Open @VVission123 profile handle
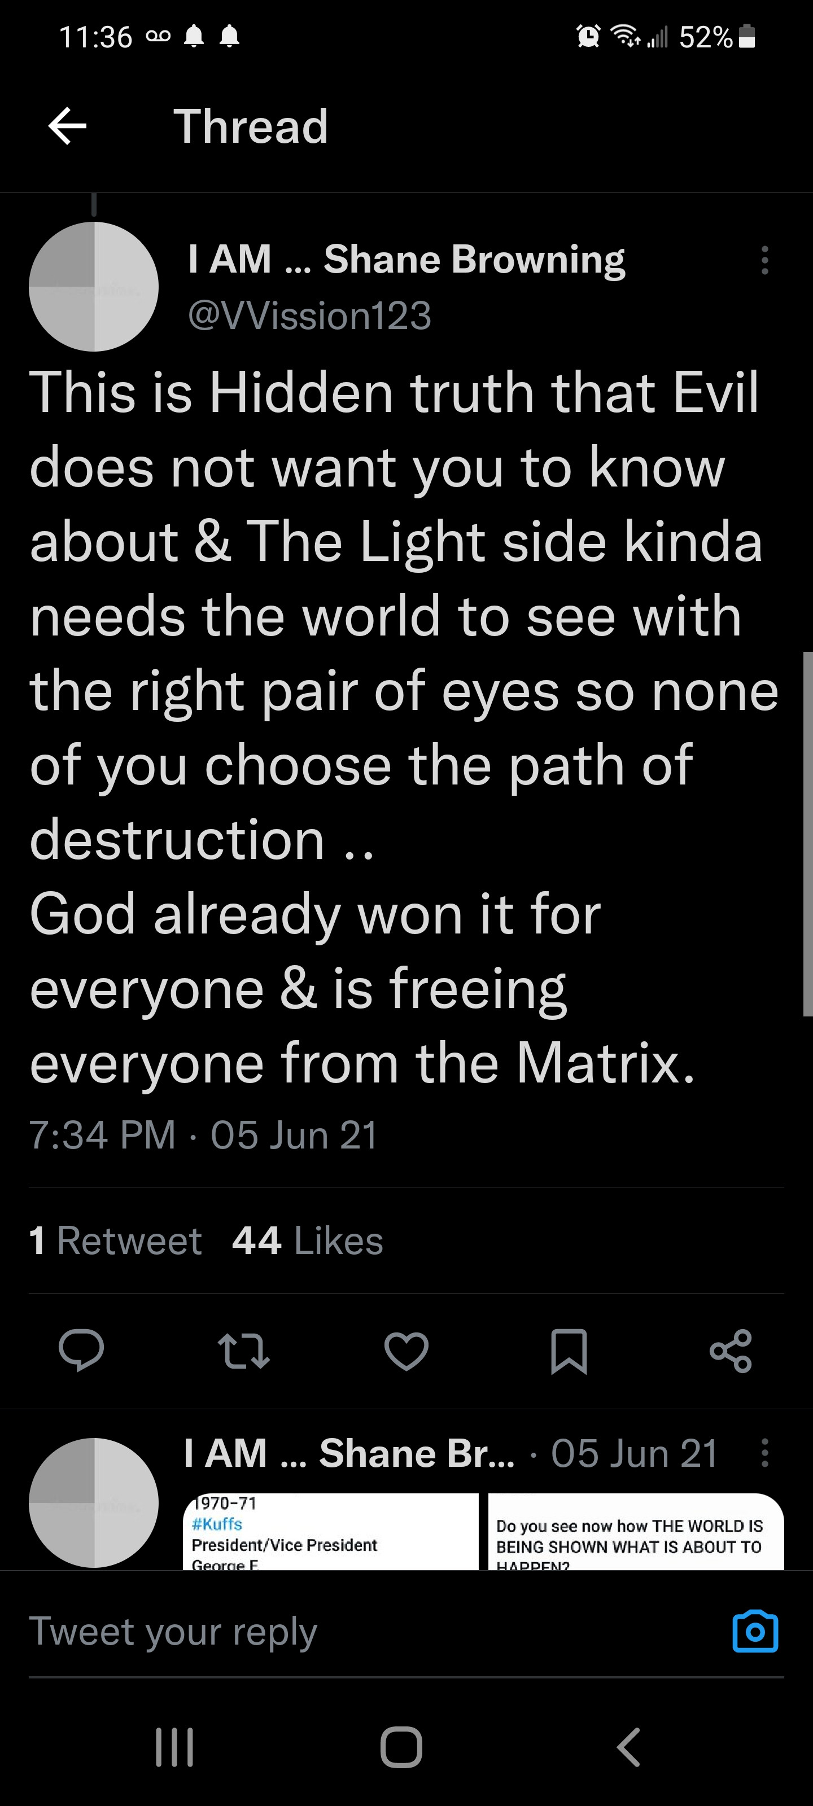Screen dimensions: 813x1806 pyautogui.click(x=309, y=315)
